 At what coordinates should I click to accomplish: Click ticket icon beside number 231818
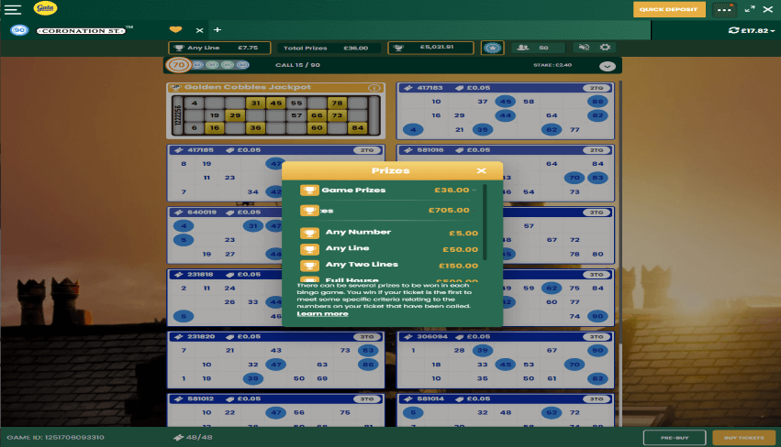[x=178, y=275]
